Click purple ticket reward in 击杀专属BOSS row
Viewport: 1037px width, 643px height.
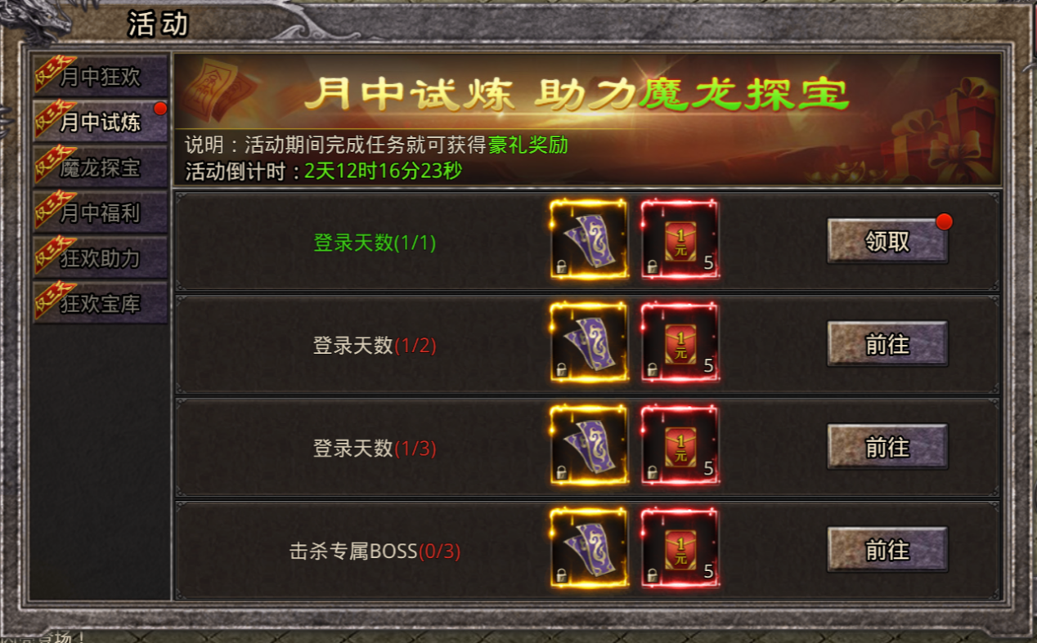click(589, 549)
